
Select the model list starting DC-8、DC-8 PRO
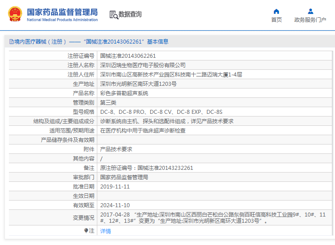pos(161,112)
